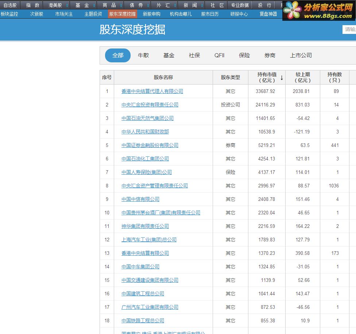Go to 次新股 sub-menu
This screenshot has width=356, height=334.
36,14
